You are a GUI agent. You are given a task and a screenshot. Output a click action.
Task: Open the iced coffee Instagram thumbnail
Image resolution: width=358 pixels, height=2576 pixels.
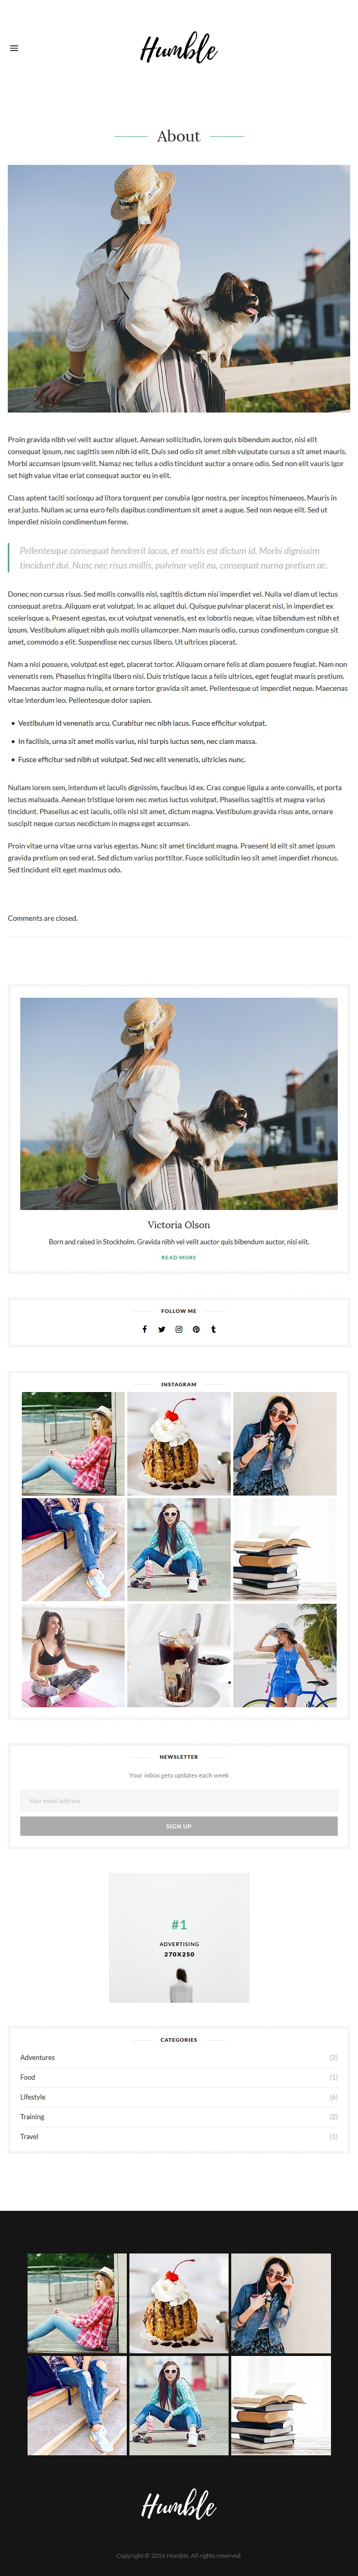click(x=179, y=1656)
